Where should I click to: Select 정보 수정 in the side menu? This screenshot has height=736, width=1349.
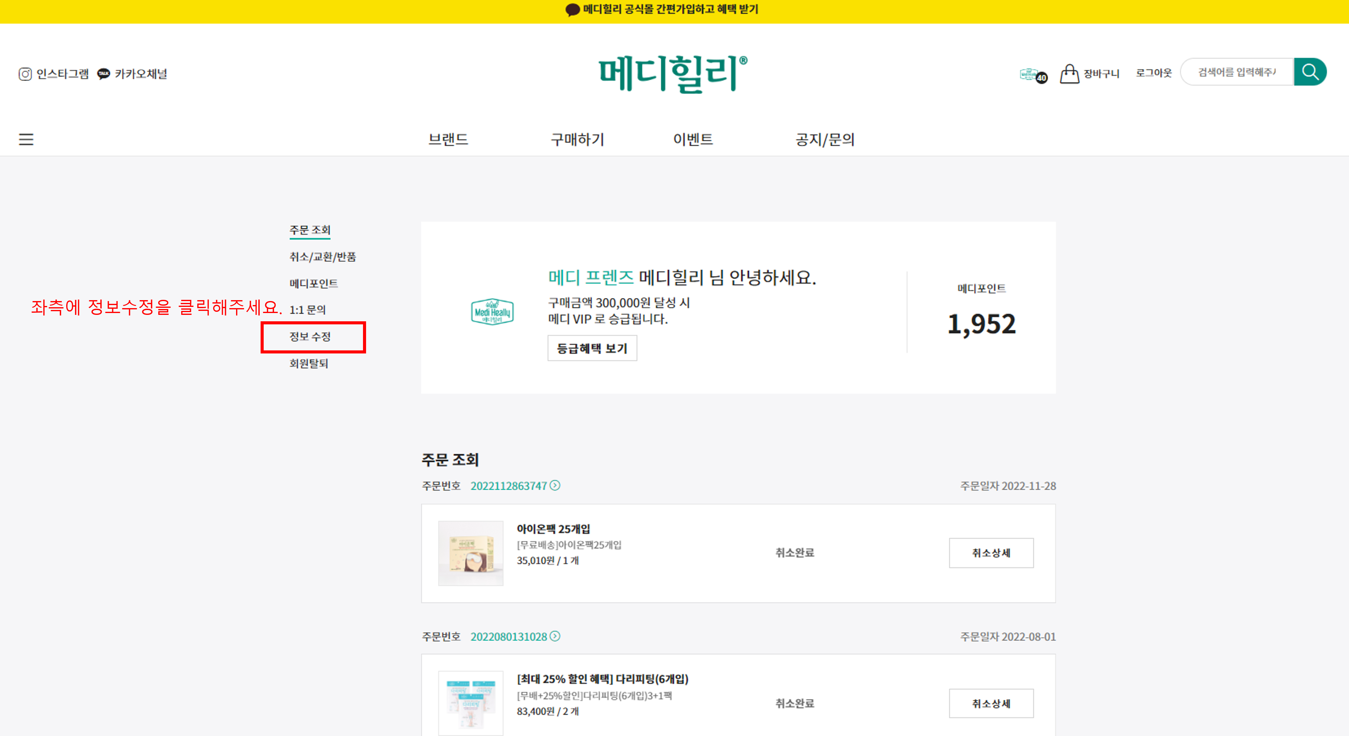[310, 336]
